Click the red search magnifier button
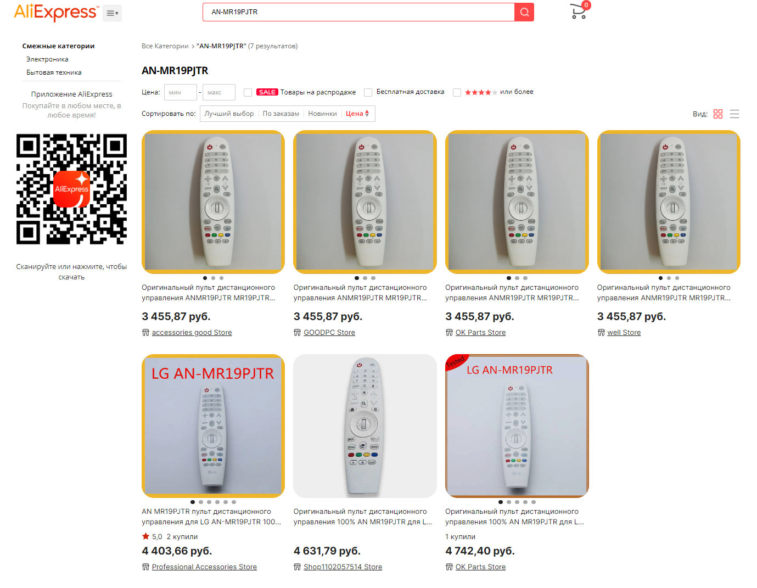The width and height of the screenshot is (757, 588). [524, 12]
